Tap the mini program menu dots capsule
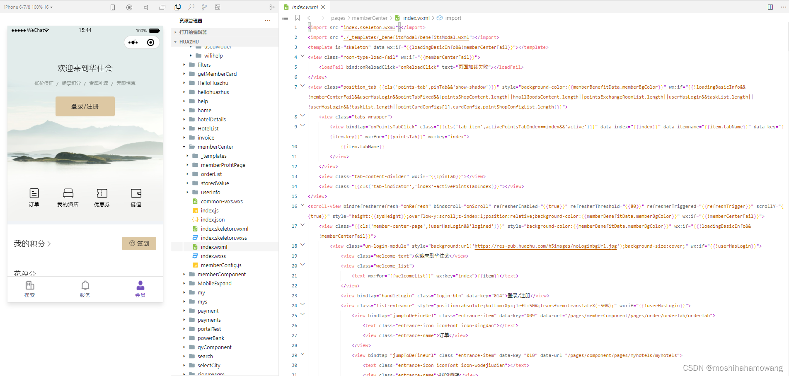The height and width of the screenshot is (376, 789). pyautogui.click(x=133, y=42)
